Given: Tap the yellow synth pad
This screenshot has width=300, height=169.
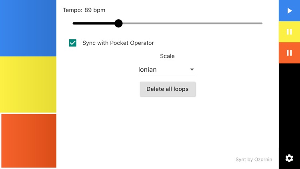Looking at the screenshot, I should click(28, 84).
